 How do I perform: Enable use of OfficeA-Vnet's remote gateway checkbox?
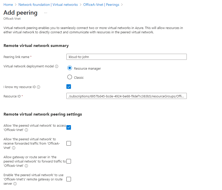click(69, 179)
